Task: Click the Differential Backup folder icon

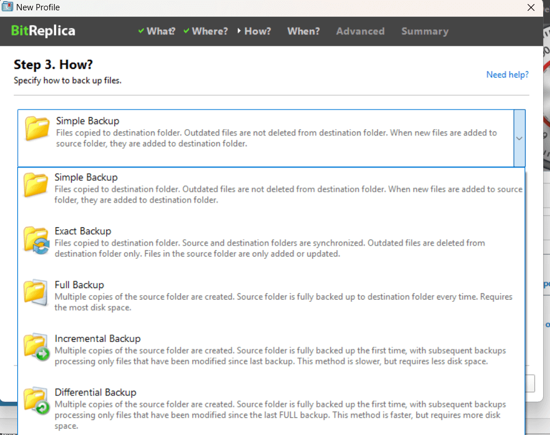Action: (x=36, y=400)
